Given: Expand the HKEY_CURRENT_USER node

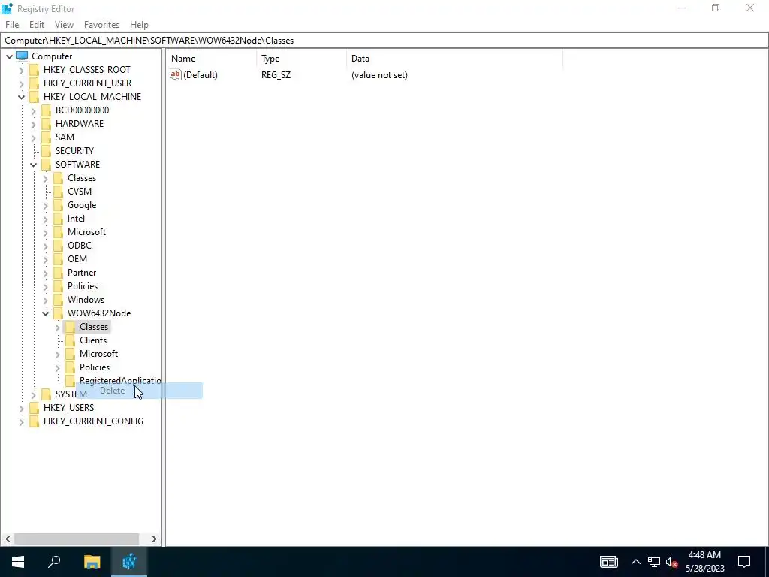Looking at the screenshot, I should pos(21,83).
